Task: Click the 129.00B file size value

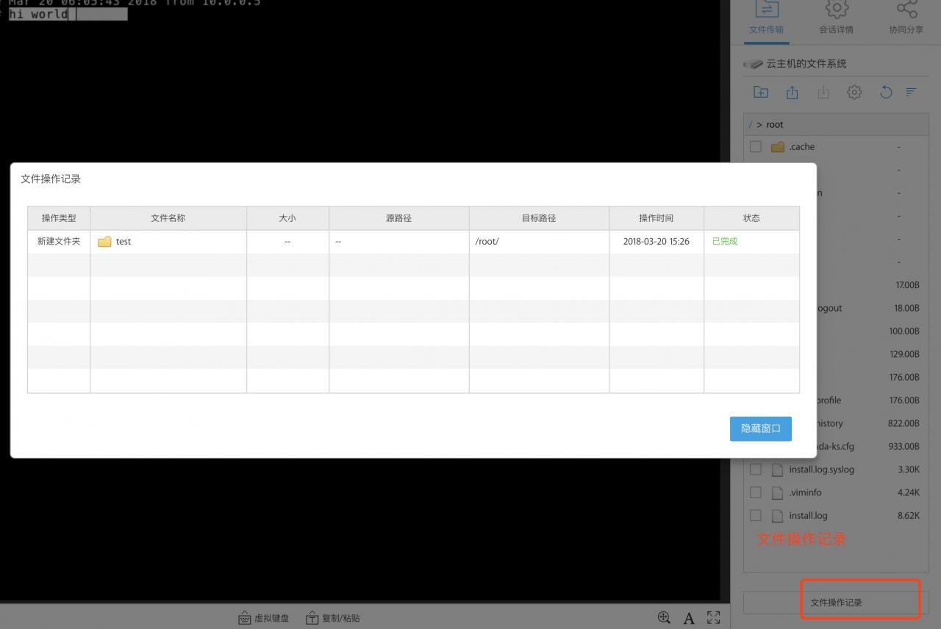Action: 904,354
